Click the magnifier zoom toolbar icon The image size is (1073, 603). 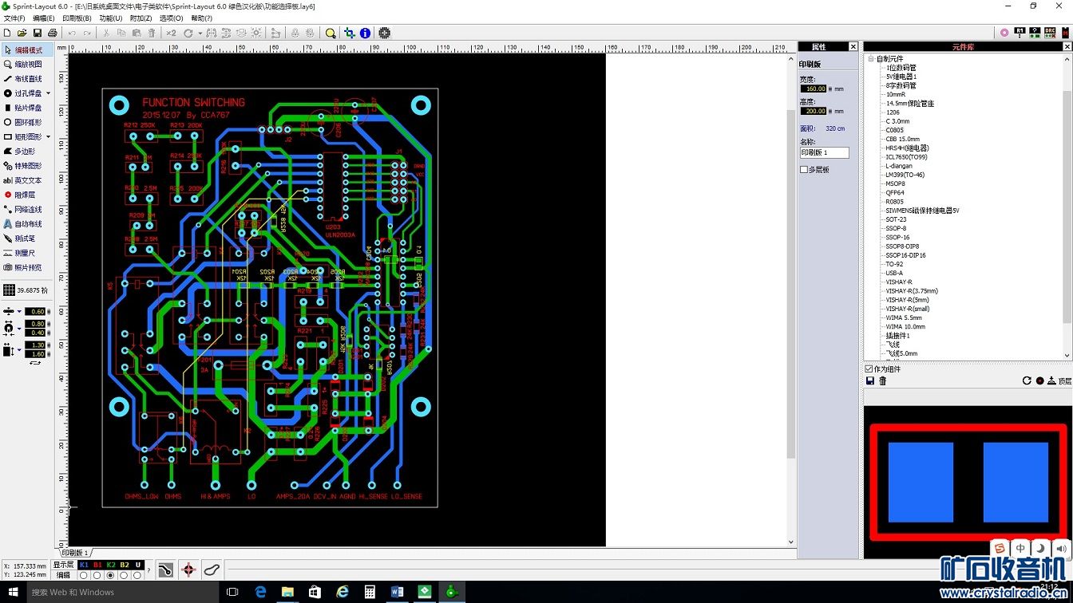[x=331, y=33]
